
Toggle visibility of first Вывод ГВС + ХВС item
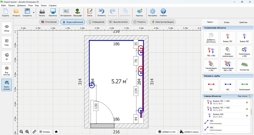point(247,102)
